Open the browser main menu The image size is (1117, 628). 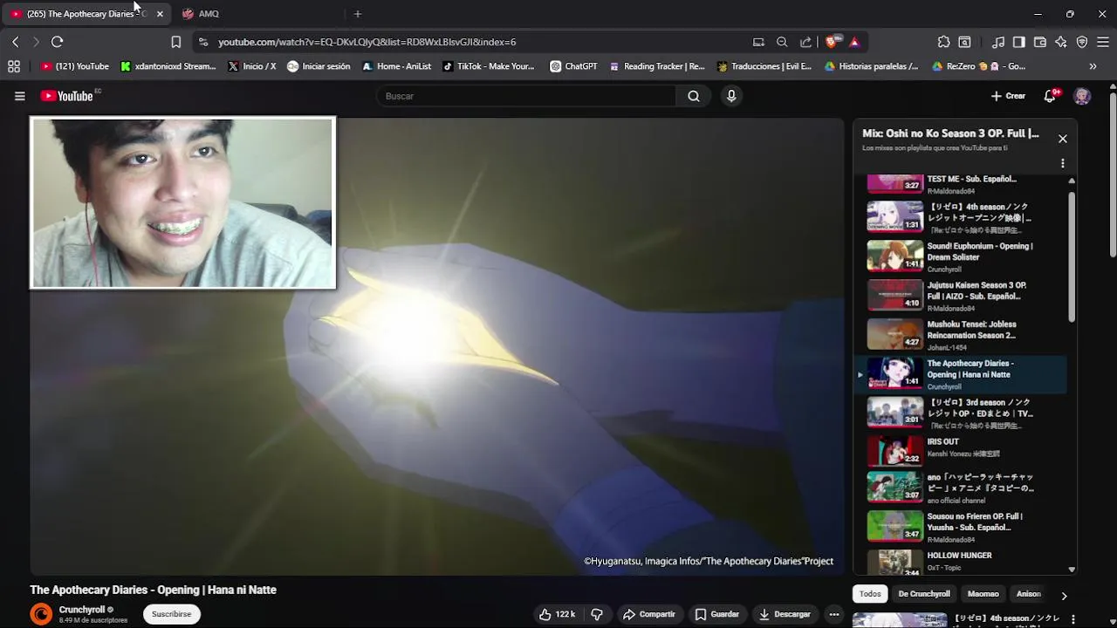tap(1103, 42)
